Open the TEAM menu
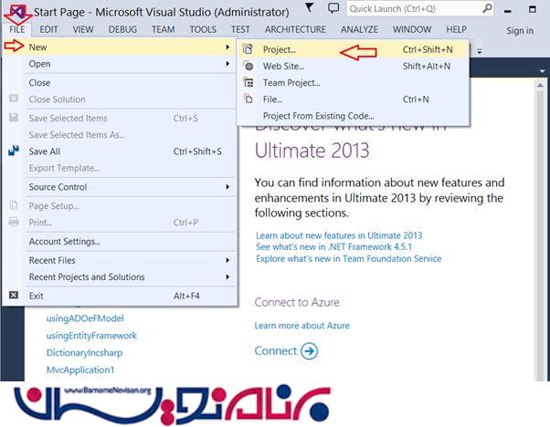Image resolution: width=550 pixels, height=427 pixels. tap(164, 29)
